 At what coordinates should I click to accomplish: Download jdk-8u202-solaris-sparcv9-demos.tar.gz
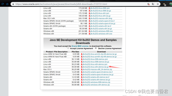click(98, 74)
